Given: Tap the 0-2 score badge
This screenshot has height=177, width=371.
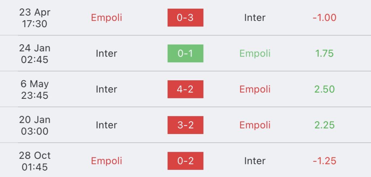Looking at the screenshot, I should coord(185,161).
